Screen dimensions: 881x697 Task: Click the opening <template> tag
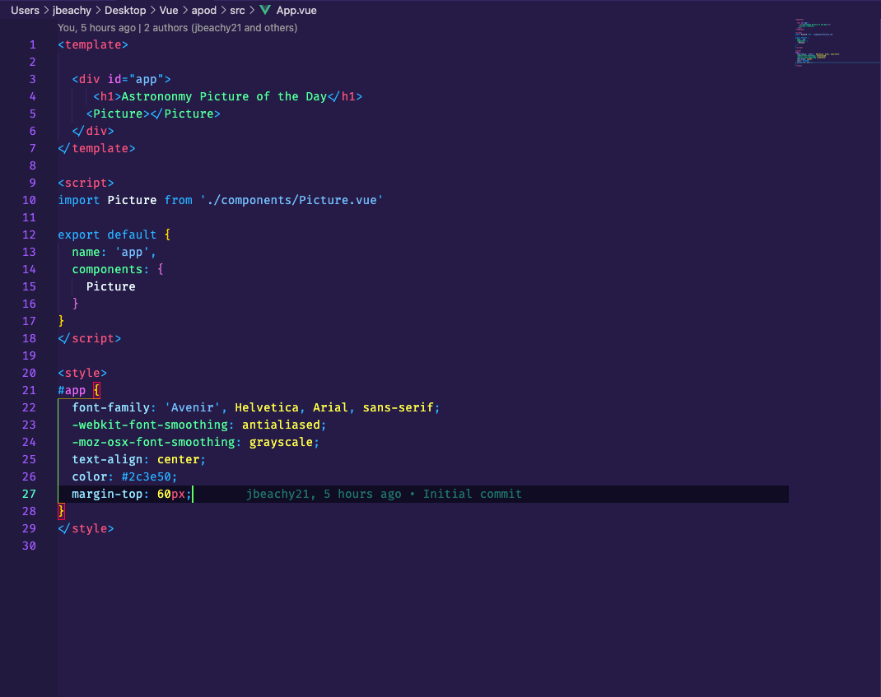tap(93, 44)
